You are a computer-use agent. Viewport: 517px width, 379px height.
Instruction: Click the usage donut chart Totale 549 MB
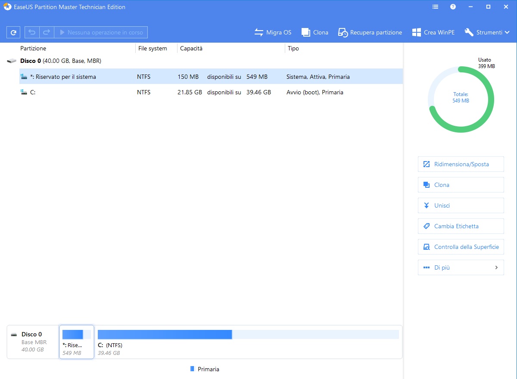(461, 99)
